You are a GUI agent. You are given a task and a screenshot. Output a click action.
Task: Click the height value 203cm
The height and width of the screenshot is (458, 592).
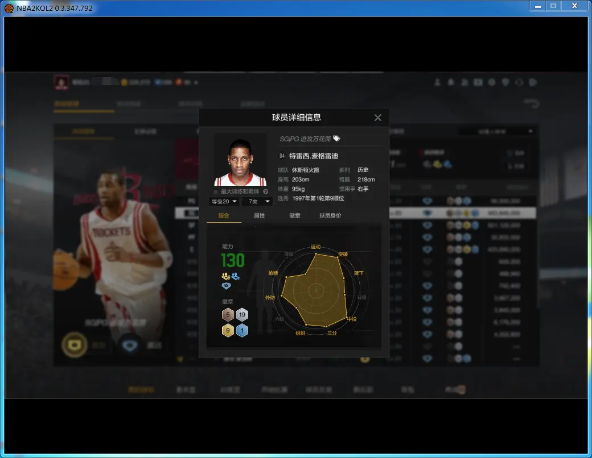pos(301,180)
